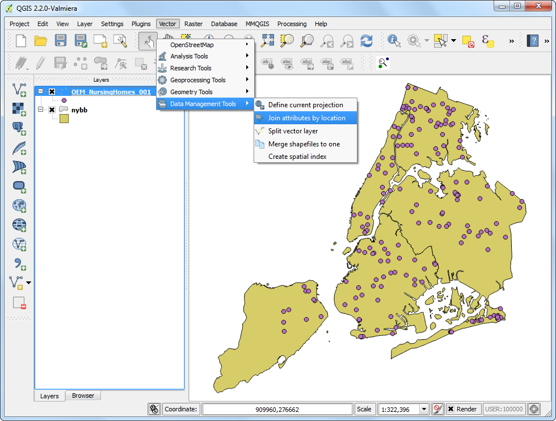Open the Processing menu
The width and height of the screenshot is (556, 421).
(x=292, y=24)
